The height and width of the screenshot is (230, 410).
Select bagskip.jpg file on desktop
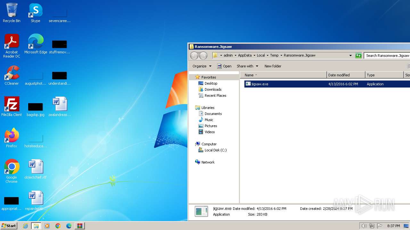(36, 109)
